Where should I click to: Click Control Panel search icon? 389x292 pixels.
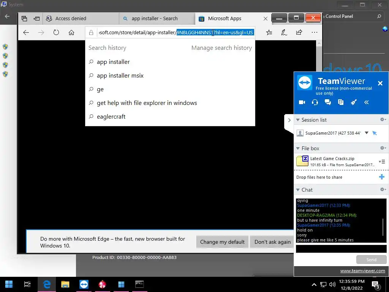pyautogui.click(x=379, y=16)
